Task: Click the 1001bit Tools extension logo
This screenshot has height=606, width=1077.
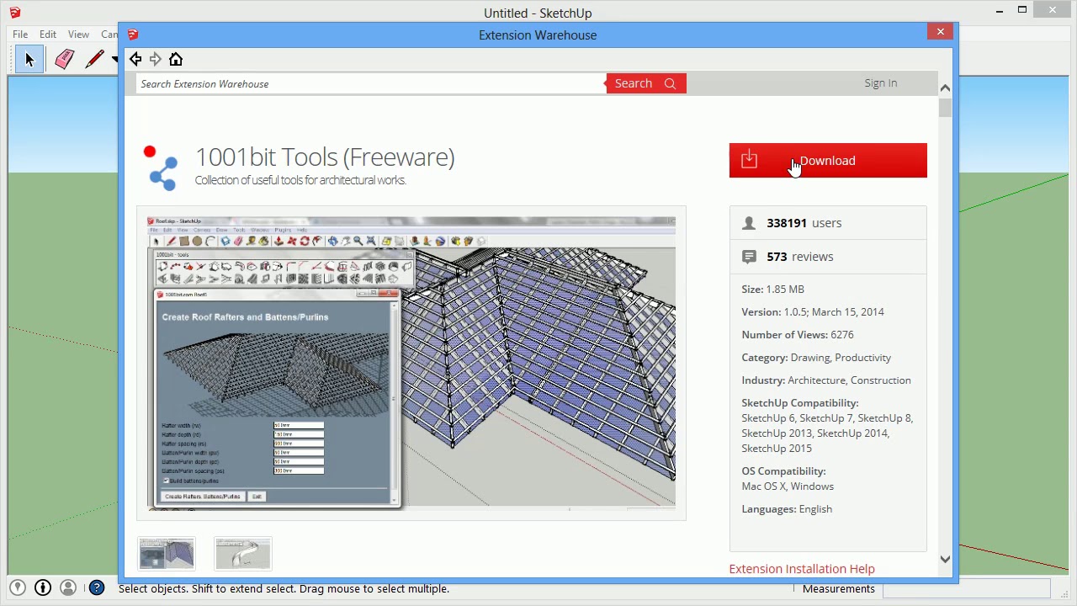Action: [x=161, y=167]
